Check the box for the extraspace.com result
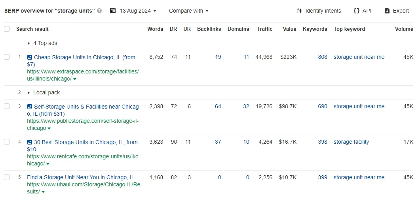 pos(7,57)
